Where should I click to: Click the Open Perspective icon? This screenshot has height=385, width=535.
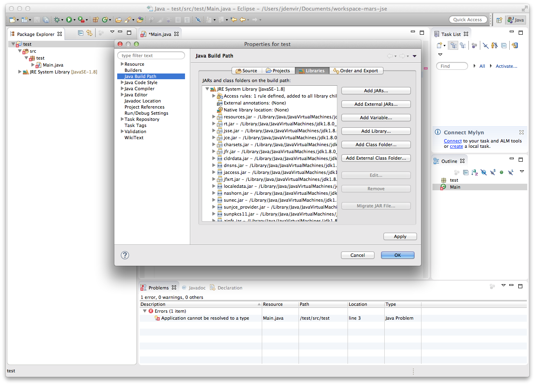(x=499, y=20)
